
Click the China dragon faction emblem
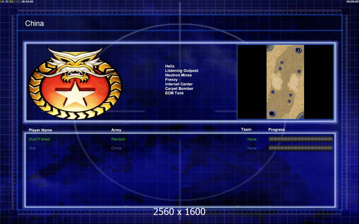(75, 83)
